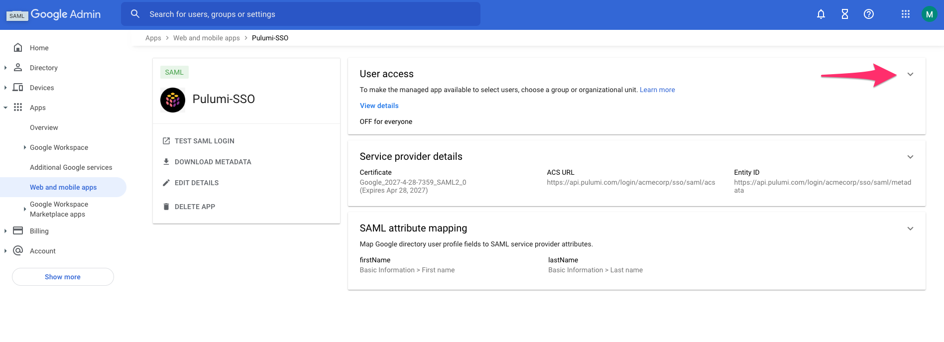Click the Directory person icon
Screen dimensions: 944x342
tap(18, 67)
